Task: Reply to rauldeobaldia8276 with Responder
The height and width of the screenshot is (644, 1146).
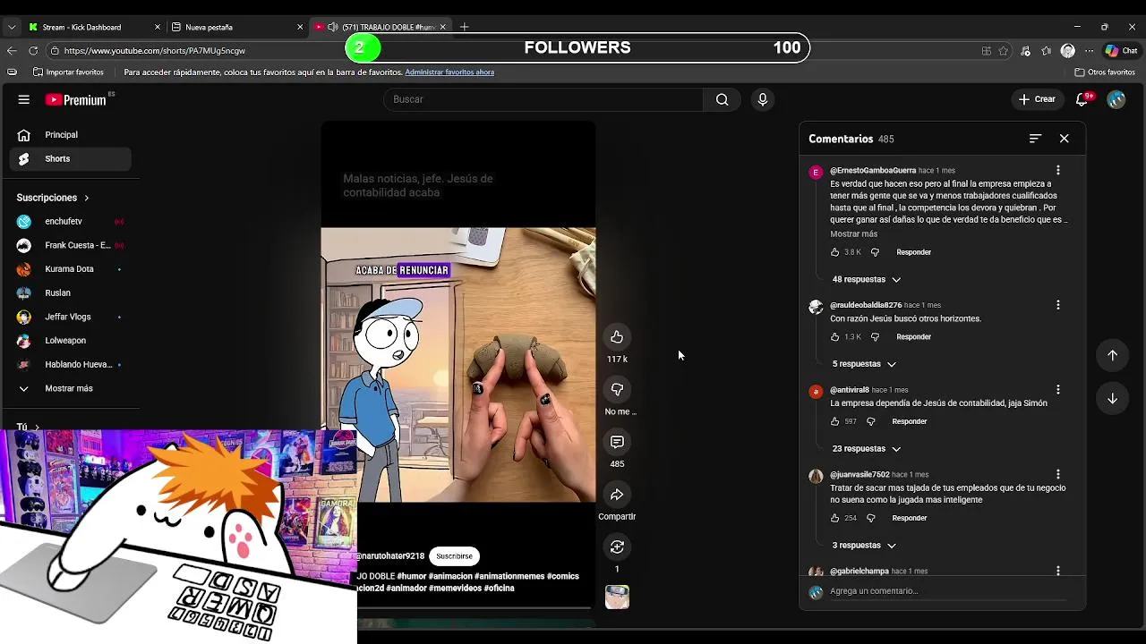Action: 913,337
